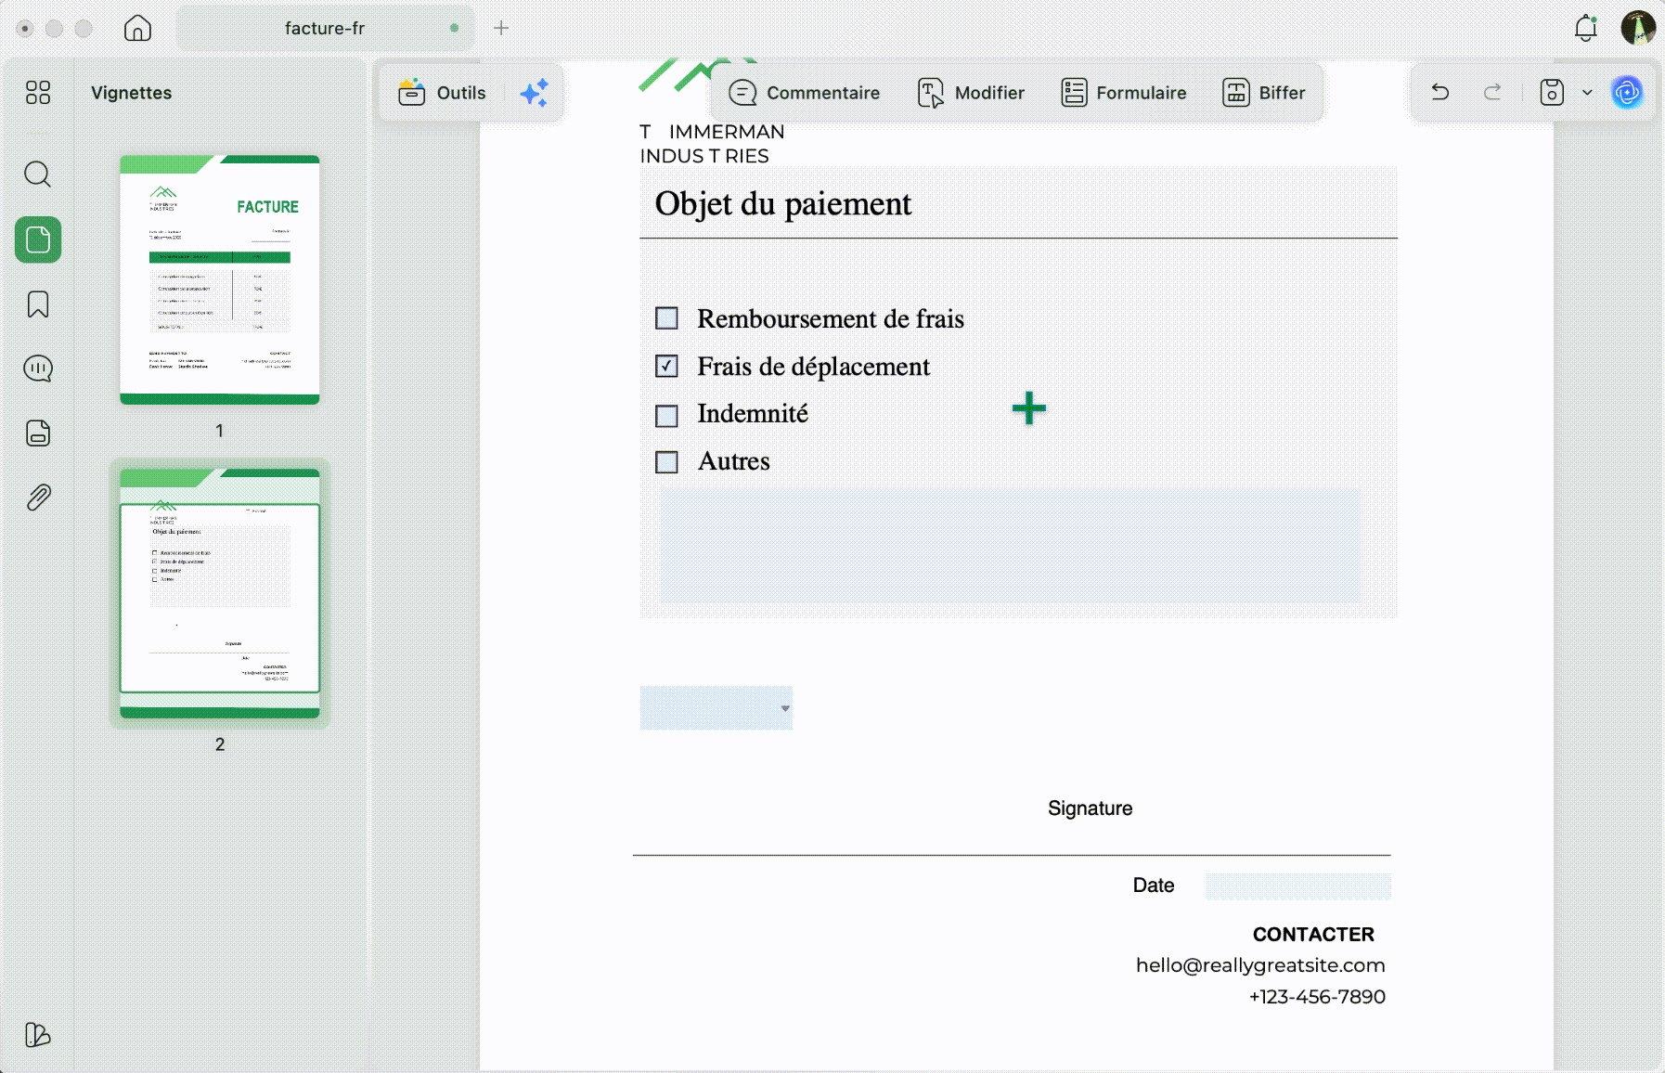Switch to Formulaire mode
Viewport: 1665px width, 1073px height.
(1123, 93)
